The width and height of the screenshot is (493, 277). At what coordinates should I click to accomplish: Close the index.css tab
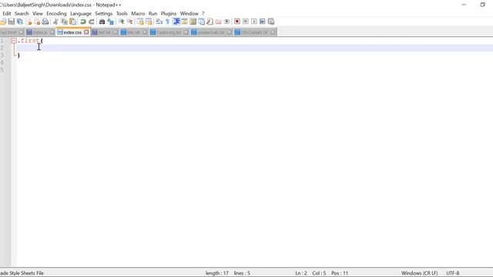[x=86, y=32]
